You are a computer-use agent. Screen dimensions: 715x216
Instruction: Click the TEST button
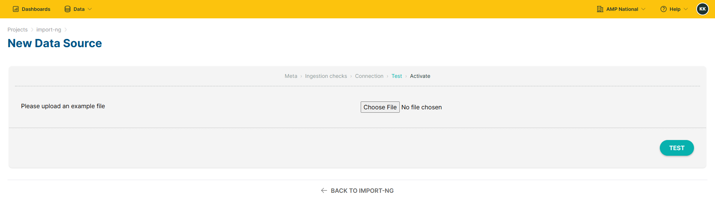click(677, 148)
